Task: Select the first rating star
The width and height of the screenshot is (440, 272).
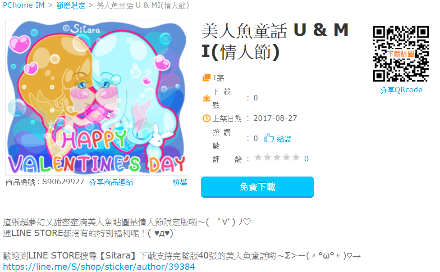Action: 258,158
